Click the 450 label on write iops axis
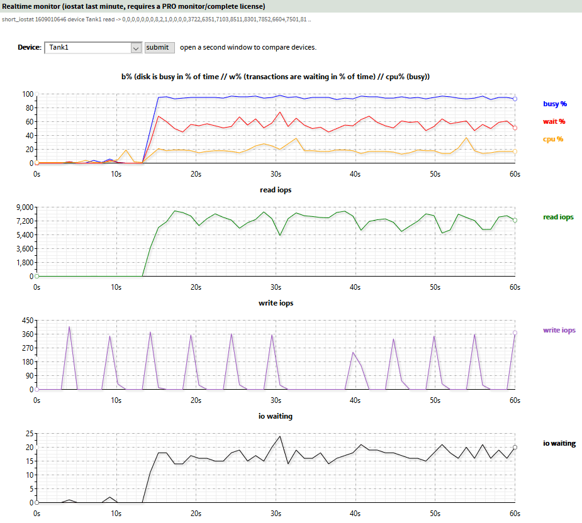 (28, 321)
